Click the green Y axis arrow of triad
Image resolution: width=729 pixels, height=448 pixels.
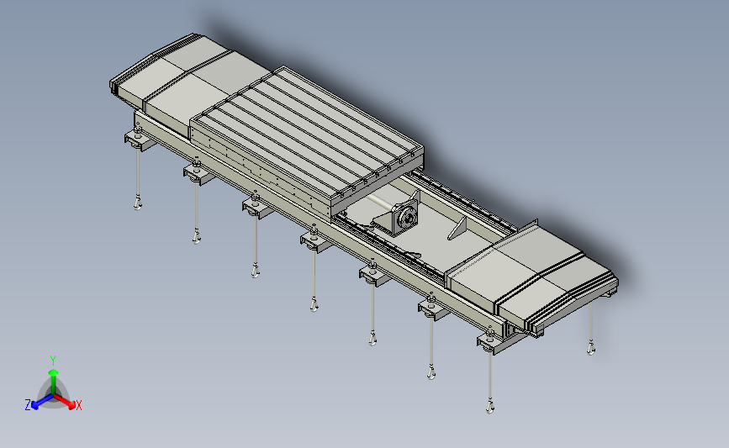[53, 380]
